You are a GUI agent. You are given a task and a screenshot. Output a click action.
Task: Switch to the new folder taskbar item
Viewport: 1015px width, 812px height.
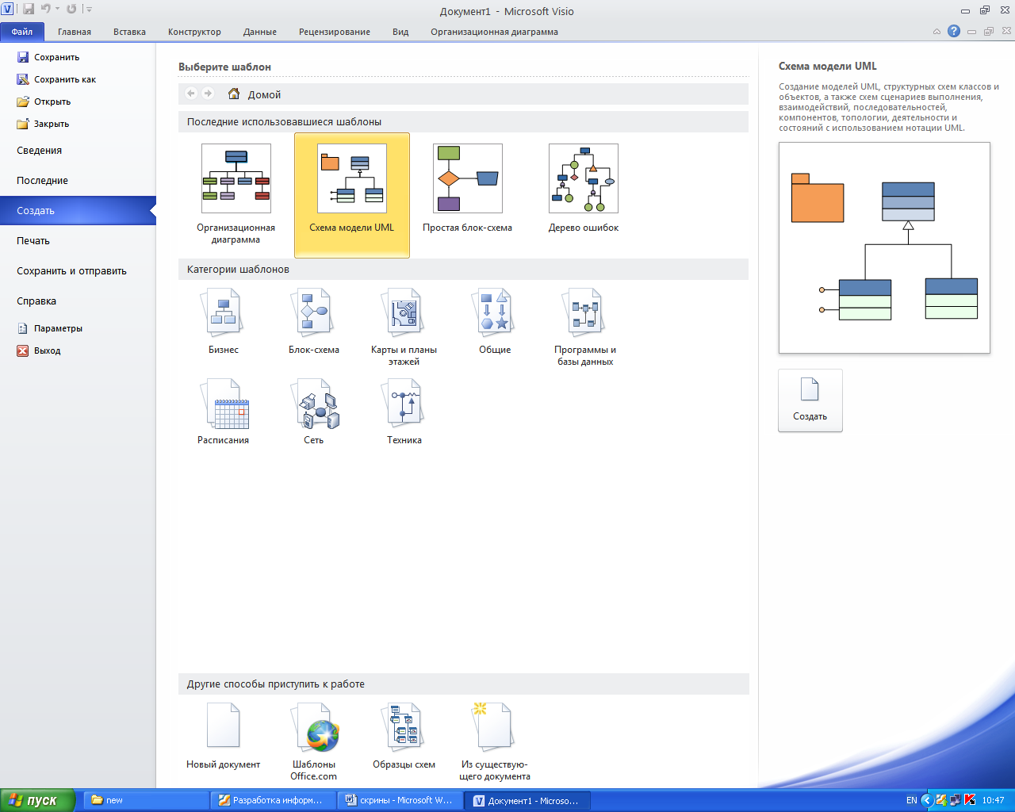[x=146, y=800]
